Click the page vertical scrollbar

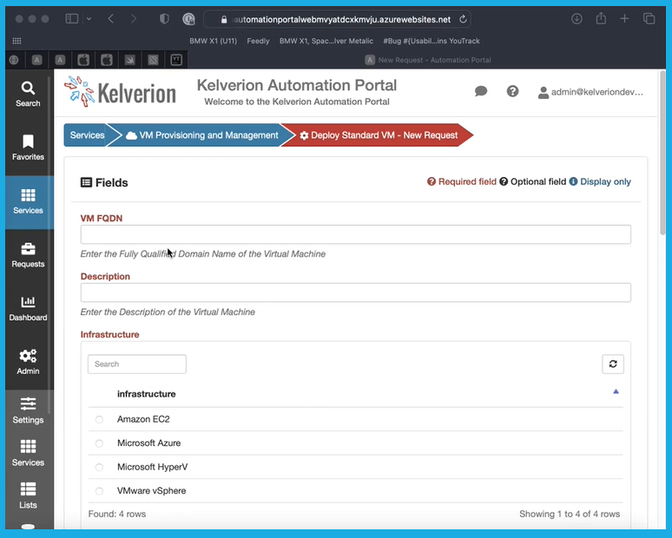[662, 153]
